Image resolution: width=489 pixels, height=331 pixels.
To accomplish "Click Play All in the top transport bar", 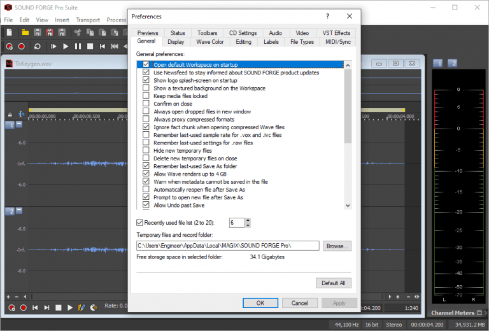I will click(x=53, y=46).
